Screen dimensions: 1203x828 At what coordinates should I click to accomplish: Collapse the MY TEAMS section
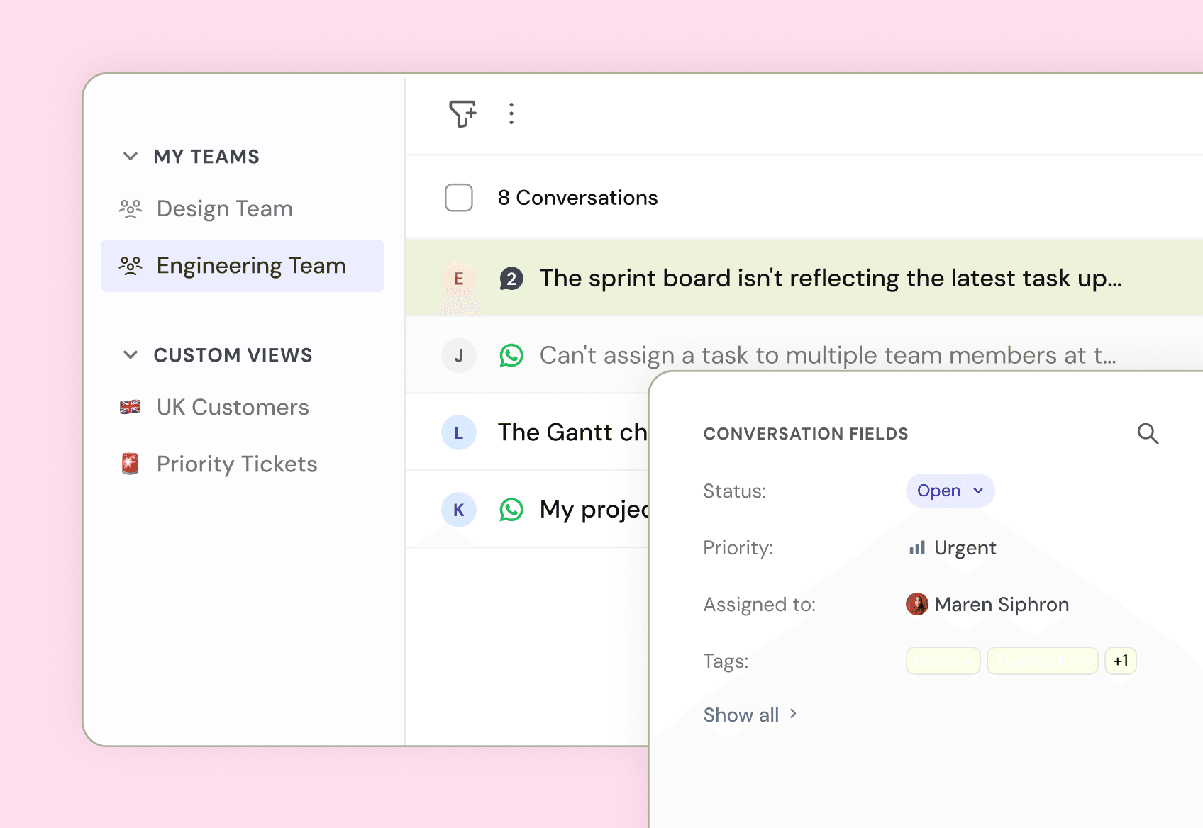(131, 156)
